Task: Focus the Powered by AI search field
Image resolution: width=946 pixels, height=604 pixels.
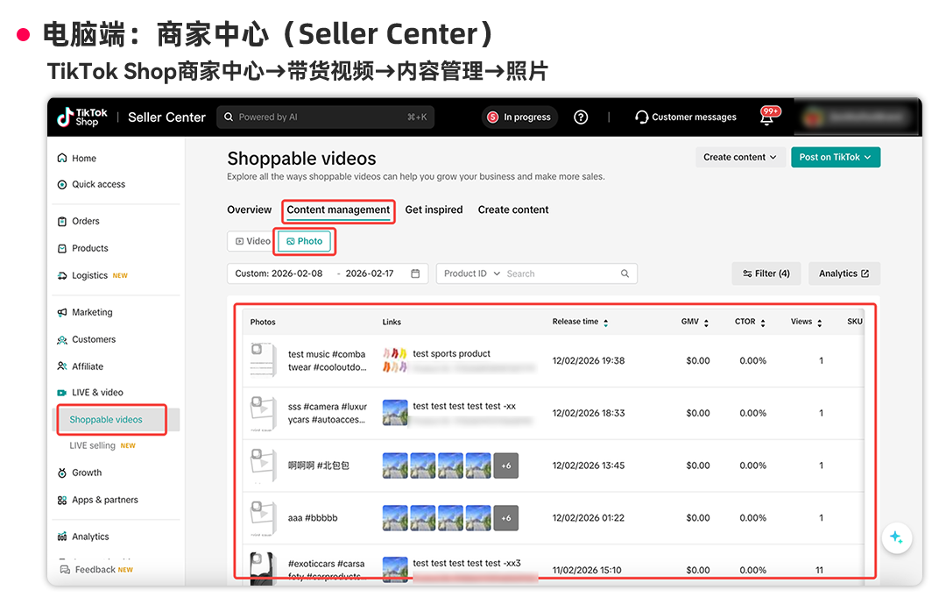Action: click(x=325, y=117)
